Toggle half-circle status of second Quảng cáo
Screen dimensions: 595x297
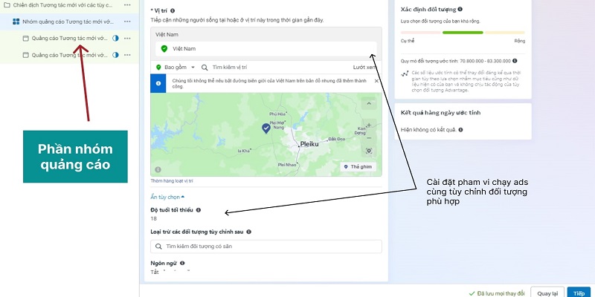(x=115, y=55)
